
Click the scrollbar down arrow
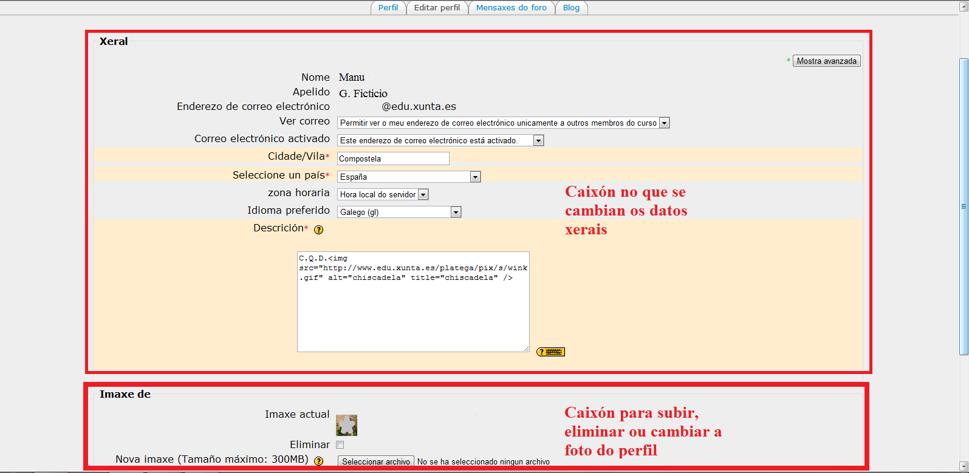click(964, 467)
